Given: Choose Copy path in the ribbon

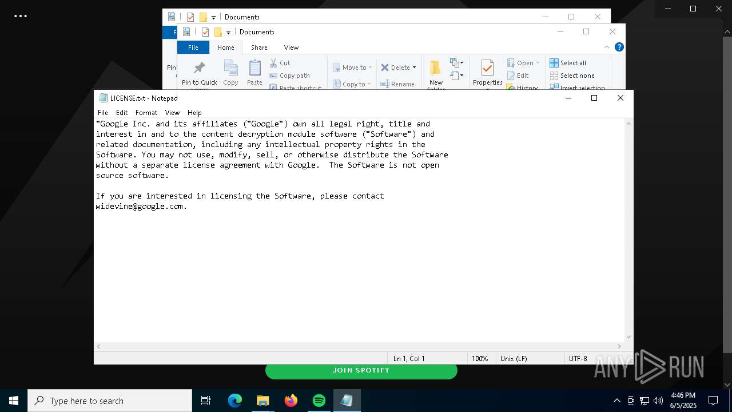Looking at the screenshot, I should (x=289, y=76).
